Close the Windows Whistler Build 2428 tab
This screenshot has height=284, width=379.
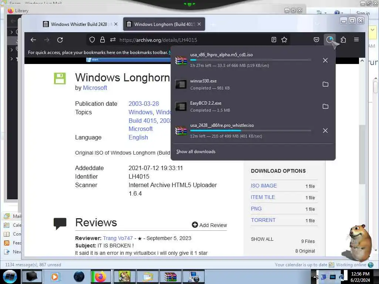pos(116,24)
